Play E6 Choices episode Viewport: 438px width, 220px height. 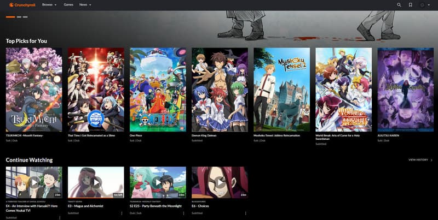(220, 182)
